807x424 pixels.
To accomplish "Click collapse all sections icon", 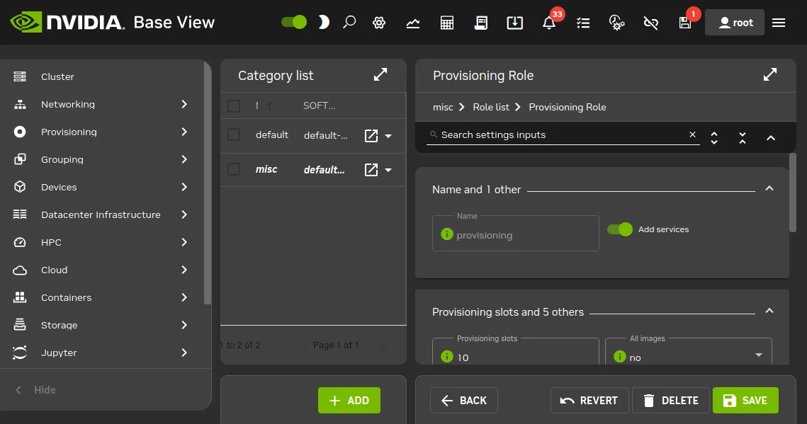I will (742, 138).
